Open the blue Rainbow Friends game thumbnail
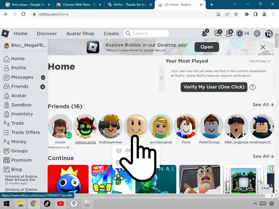This screenshot has height=209, width=279. (68, 179)
